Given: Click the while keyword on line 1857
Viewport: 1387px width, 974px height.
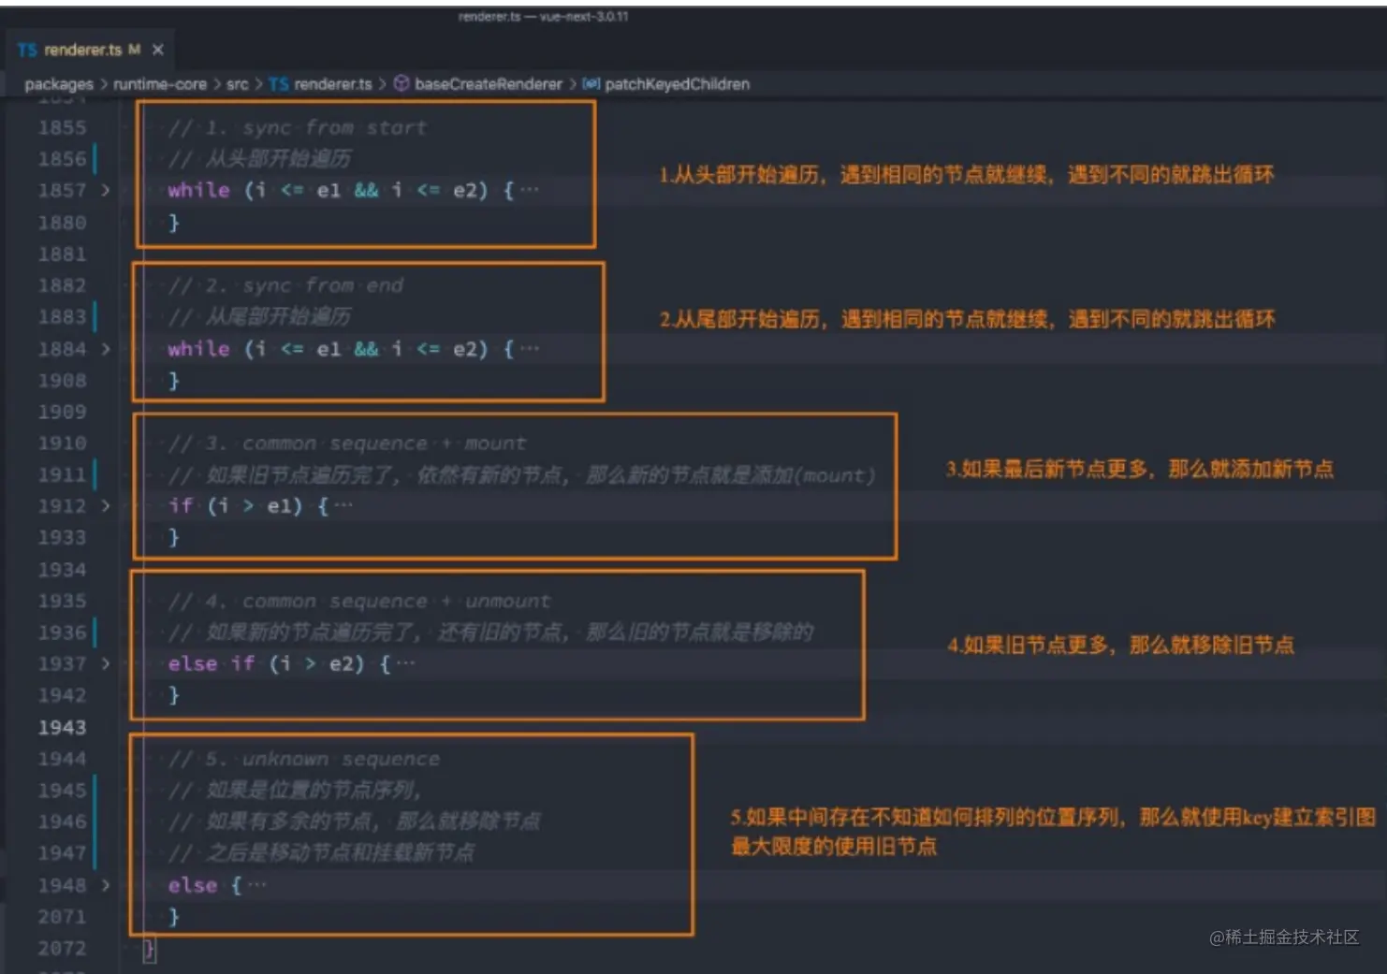Looking at the screenshot, I should 198,190.
